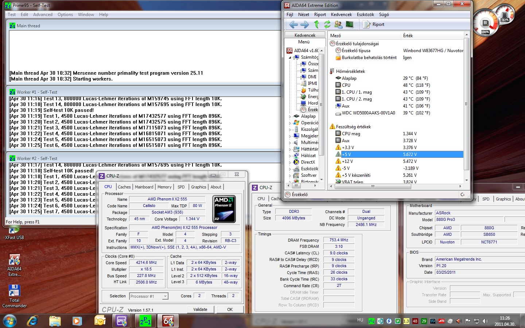This screenshot has height=328, width=525.
Task: Click the network tray icon
Action: 476,321
